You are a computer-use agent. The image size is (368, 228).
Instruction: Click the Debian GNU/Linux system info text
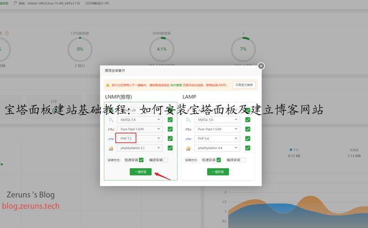[x=53, y=4]
